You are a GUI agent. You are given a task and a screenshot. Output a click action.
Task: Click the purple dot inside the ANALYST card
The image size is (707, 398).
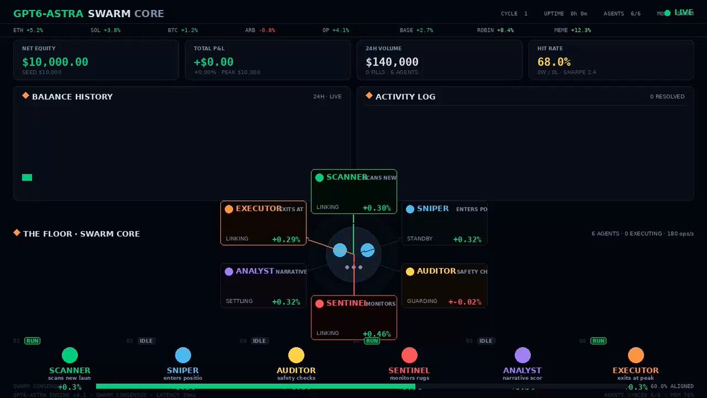229,271
